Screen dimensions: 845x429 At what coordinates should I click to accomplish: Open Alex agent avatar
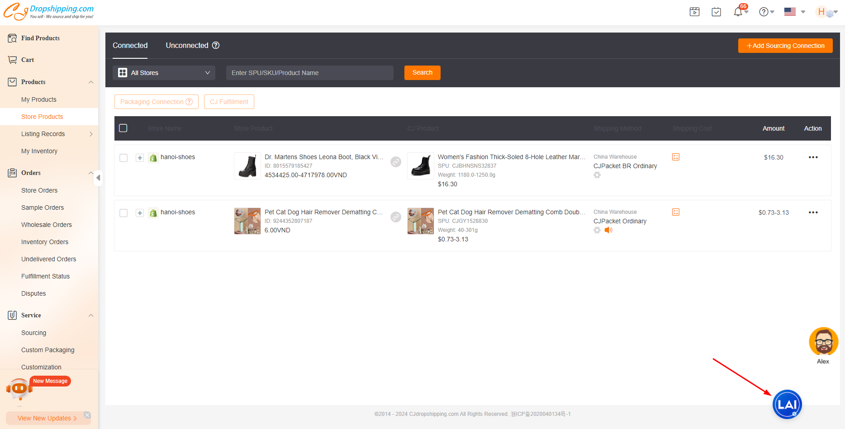click(x=823, y=342)
